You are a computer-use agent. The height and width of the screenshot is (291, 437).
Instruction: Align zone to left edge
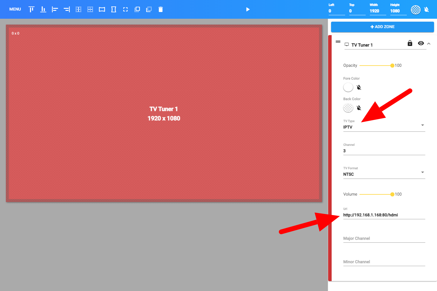pyautogui.click(x=55, y=9)
